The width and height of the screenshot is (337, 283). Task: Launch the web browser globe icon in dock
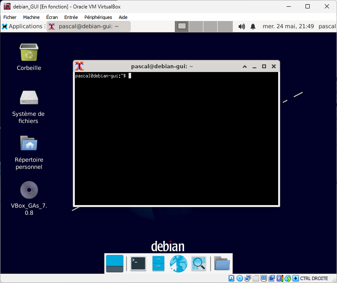point(178,264)
